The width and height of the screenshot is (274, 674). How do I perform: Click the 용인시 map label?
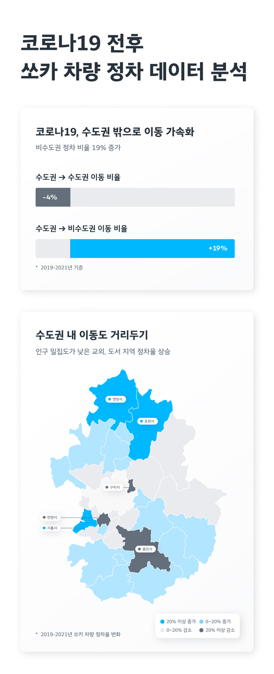pyautogui.click(x=146, y=549)
